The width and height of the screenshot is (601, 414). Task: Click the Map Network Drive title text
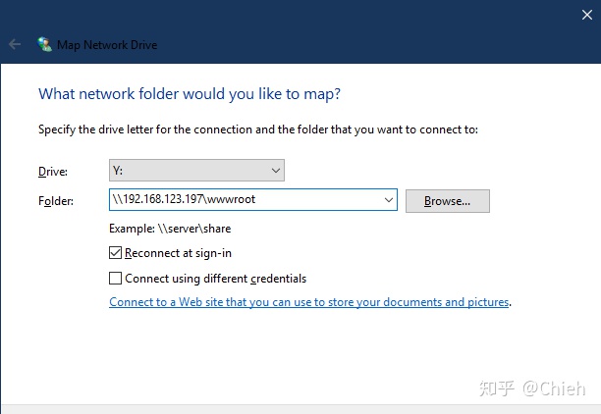[107, 45]
